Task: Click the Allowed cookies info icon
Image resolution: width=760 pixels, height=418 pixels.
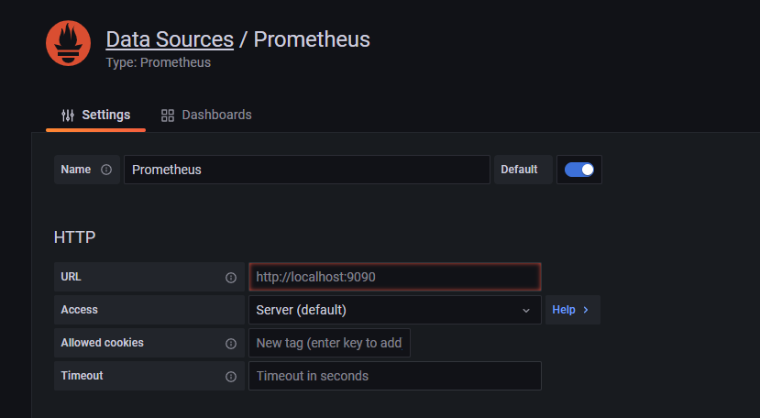Action: point(231,343)
